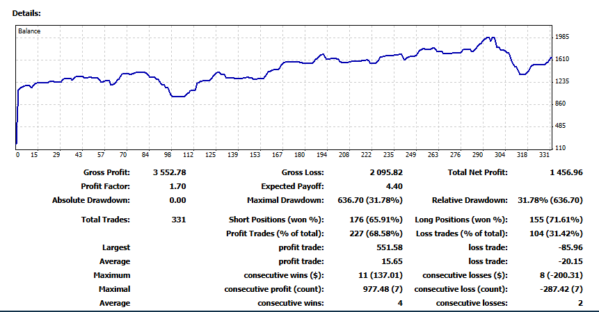Image resolution: width=599 pixels, height=312 pixels.
Task: Click largest profit trade value 551.58
Action: [390, 247]
